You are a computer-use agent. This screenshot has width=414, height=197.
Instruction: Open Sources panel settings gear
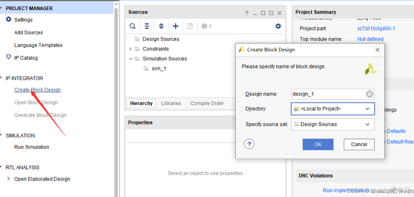pos(278,26)
